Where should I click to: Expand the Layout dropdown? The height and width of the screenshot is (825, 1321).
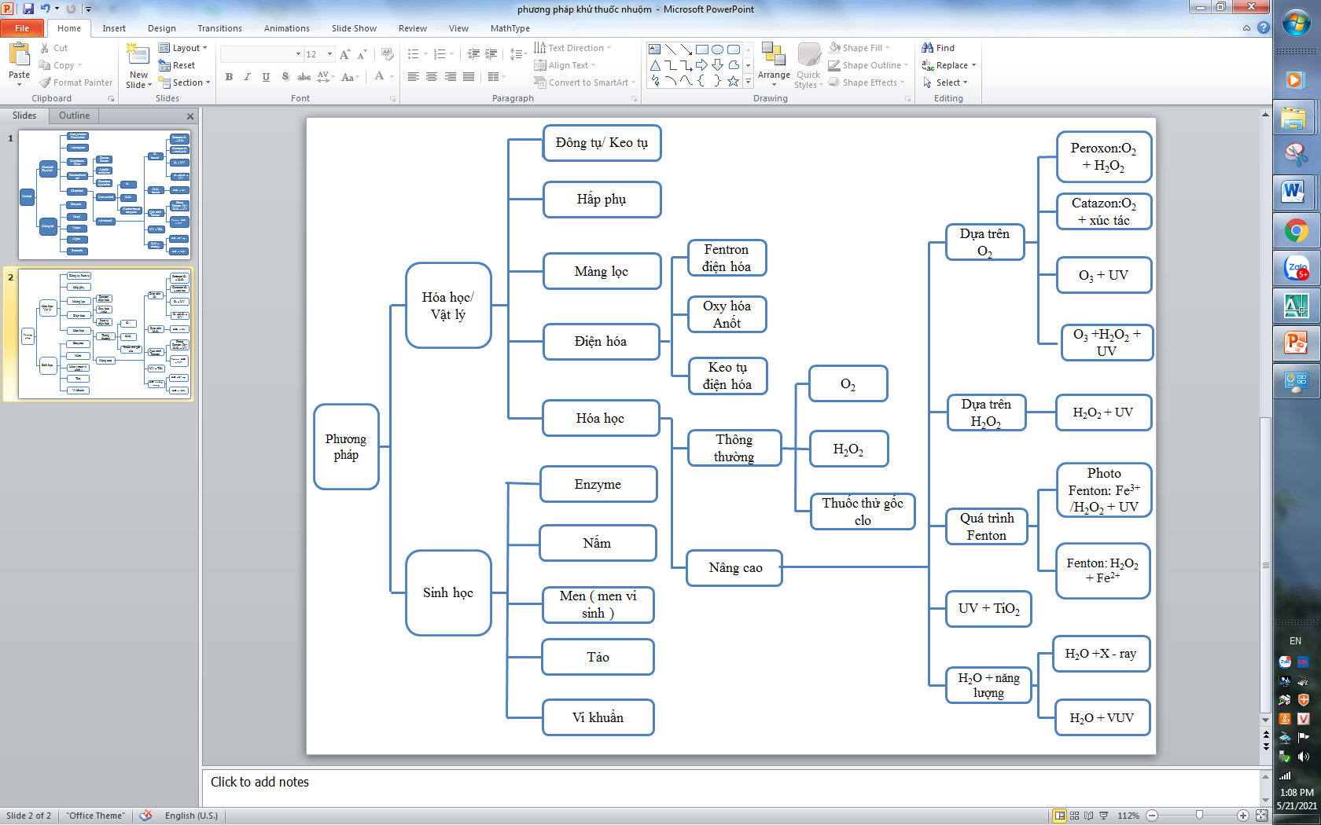click(x=183, y=48)
